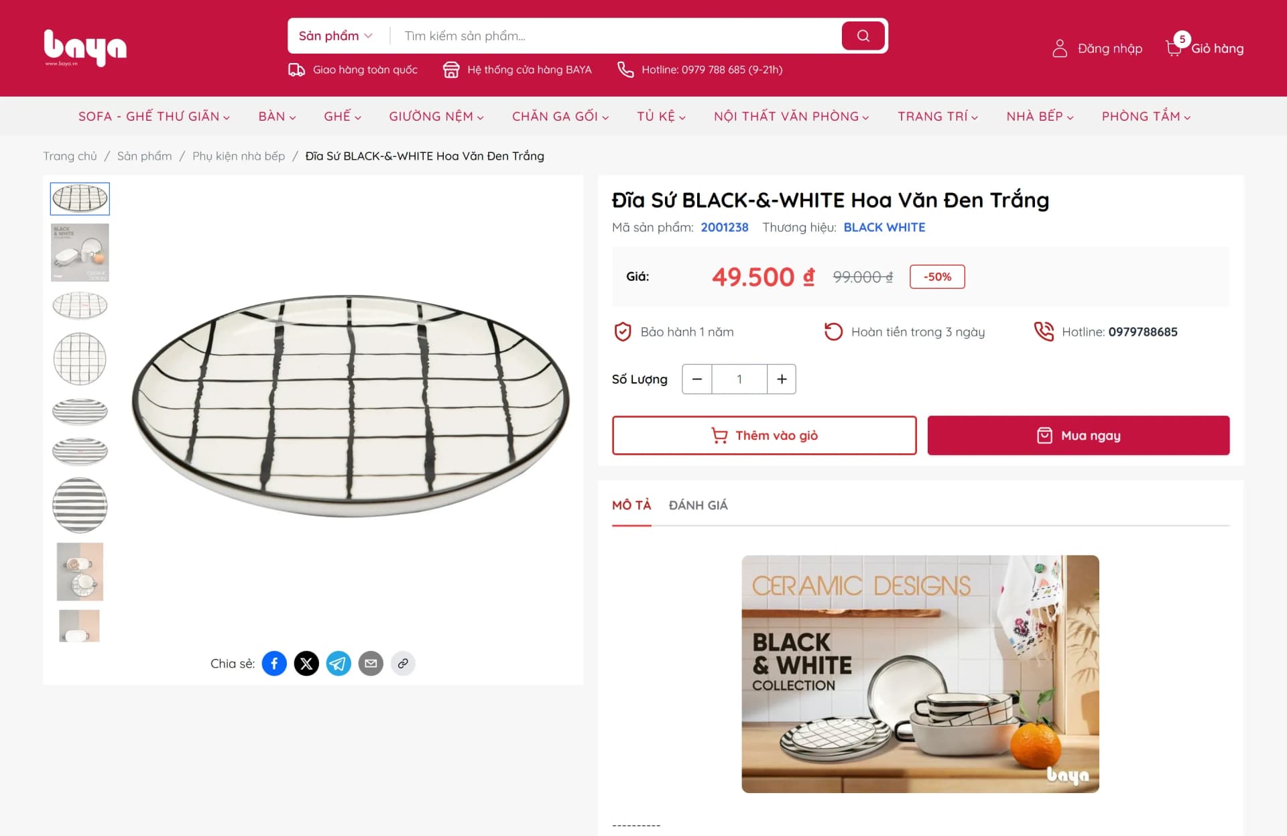Share product on X (Twitter)
The image size is (1287, 836).
[x=306, y=664]
